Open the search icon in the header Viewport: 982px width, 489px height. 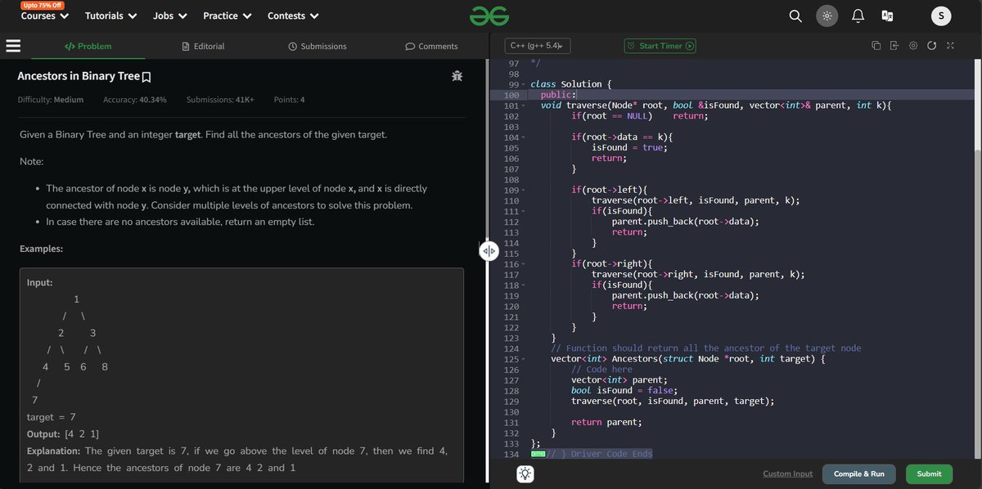793,15
